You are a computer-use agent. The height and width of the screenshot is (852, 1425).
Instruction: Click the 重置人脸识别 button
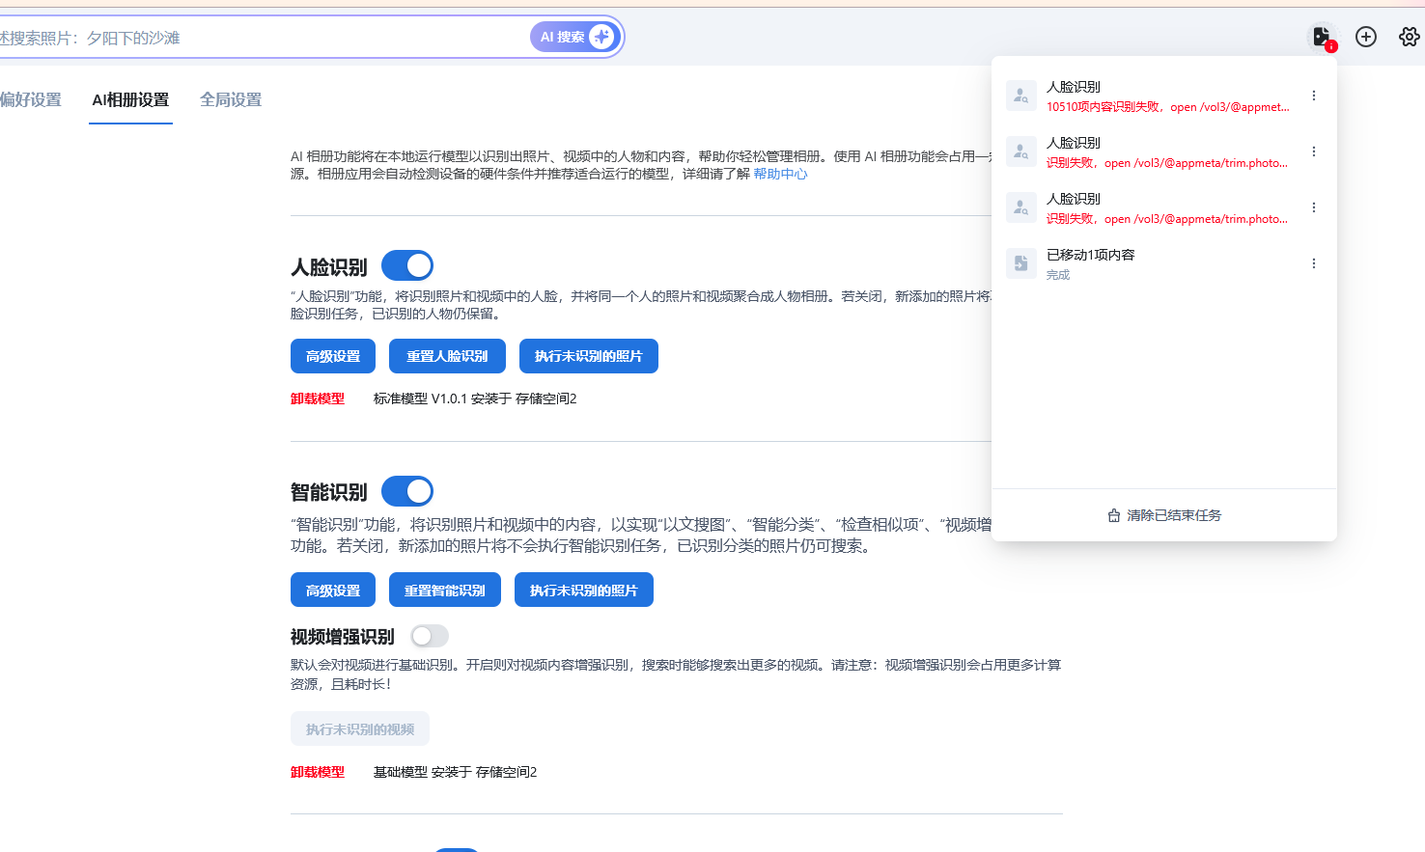pos(447,355)
